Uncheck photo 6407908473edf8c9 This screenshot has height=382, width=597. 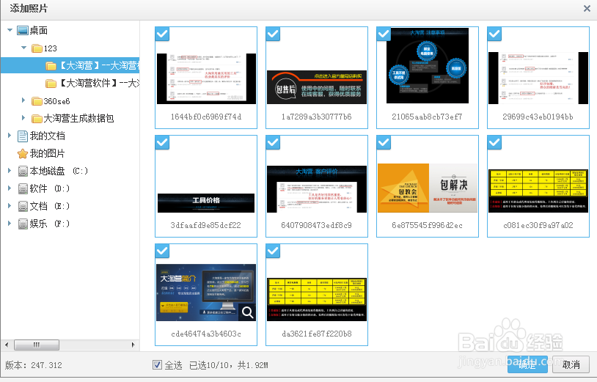(x=273, y=142)
